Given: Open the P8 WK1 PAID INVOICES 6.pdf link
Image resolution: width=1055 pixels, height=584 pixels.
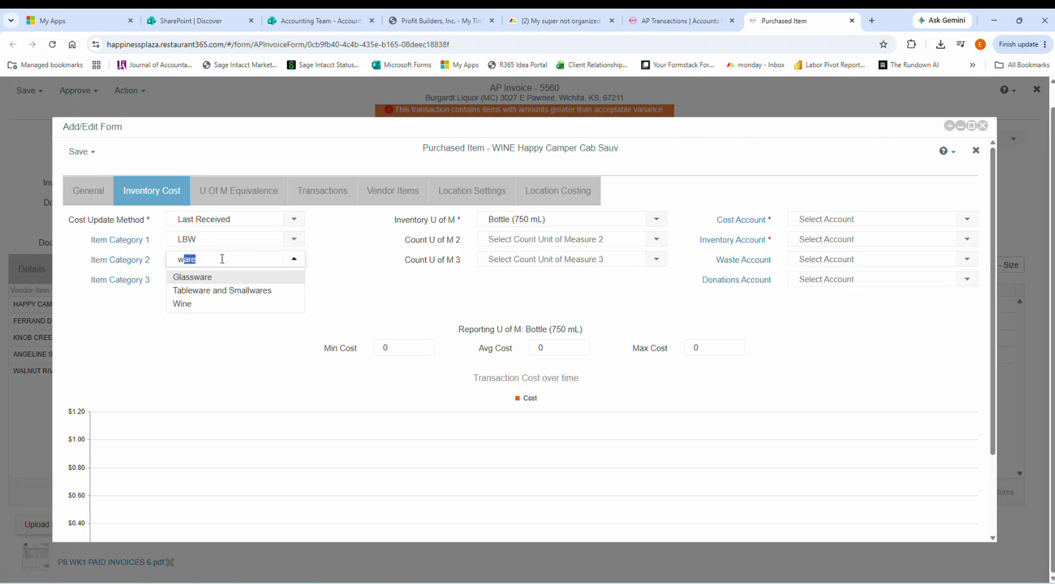Looking at the screenshot, I should (111, 562).
